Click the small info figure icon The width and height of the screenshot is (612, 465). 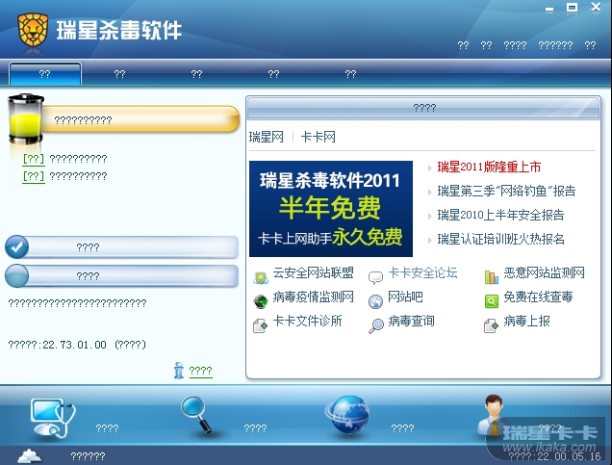[x=179, y=370]
